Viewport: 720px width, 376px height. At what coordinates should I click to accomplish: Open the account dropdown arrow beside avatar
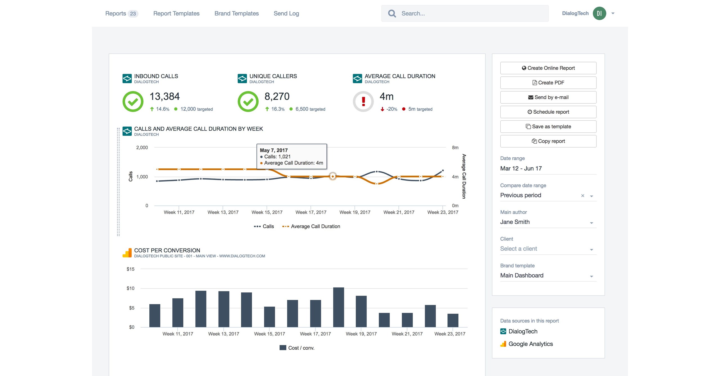(x=613, y=13)
